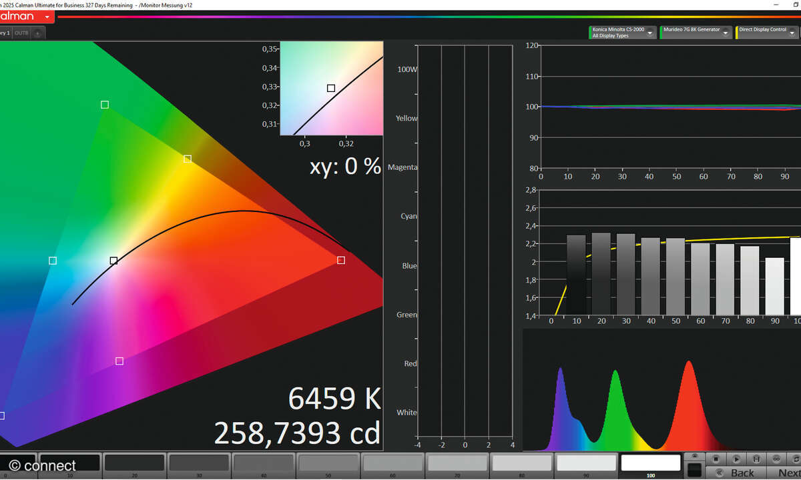
Task: Open the Calman menu with its dropdown arrow
Action: 45,17
